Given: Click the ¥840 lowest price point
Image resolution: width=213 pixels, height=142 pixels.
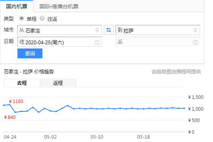Looking at the screenshot, I should [15, 112].
